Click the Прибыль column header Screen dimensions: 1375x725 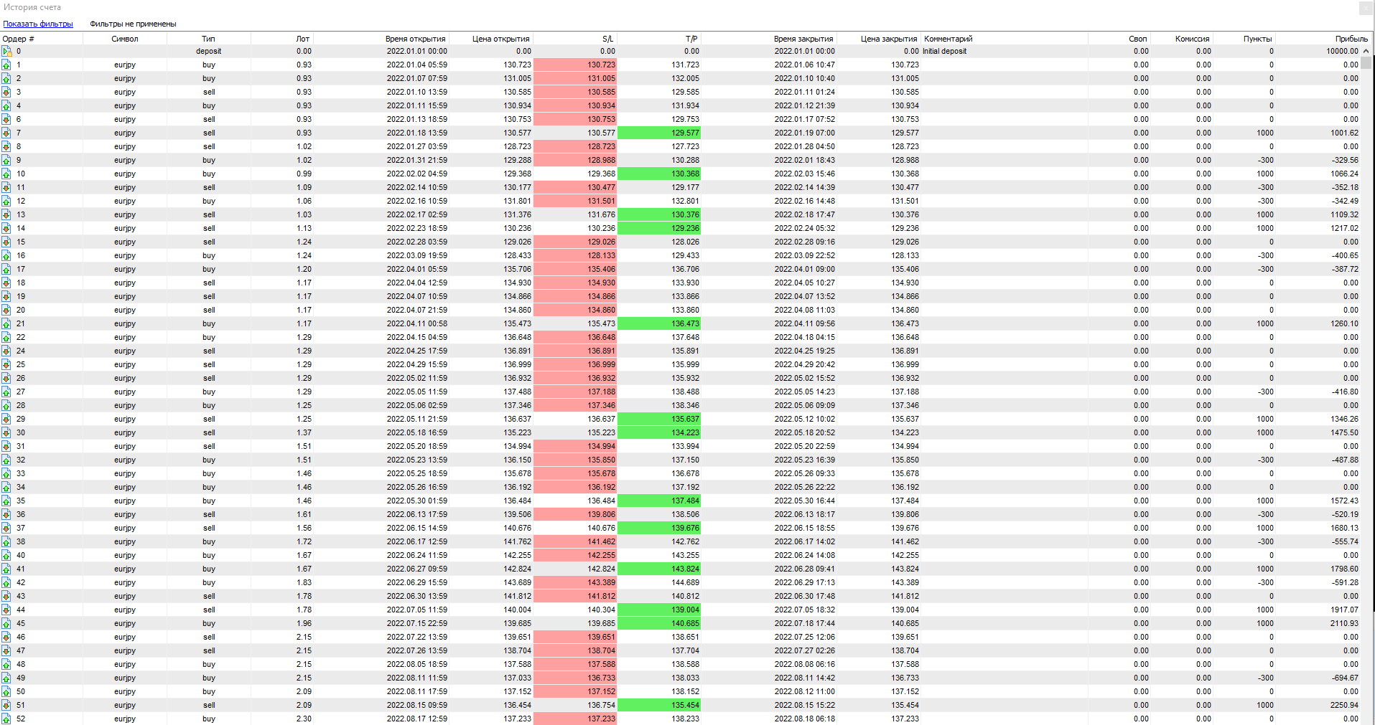(x=1351, y=39)
